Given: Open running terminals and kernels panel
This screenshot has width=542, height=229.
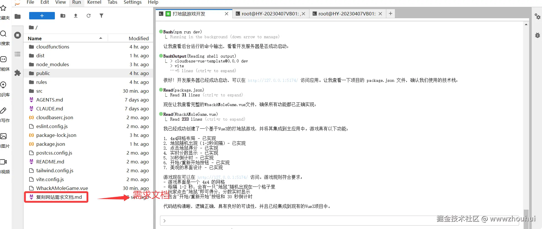Looking at the screenshot, I should point(18,35).
